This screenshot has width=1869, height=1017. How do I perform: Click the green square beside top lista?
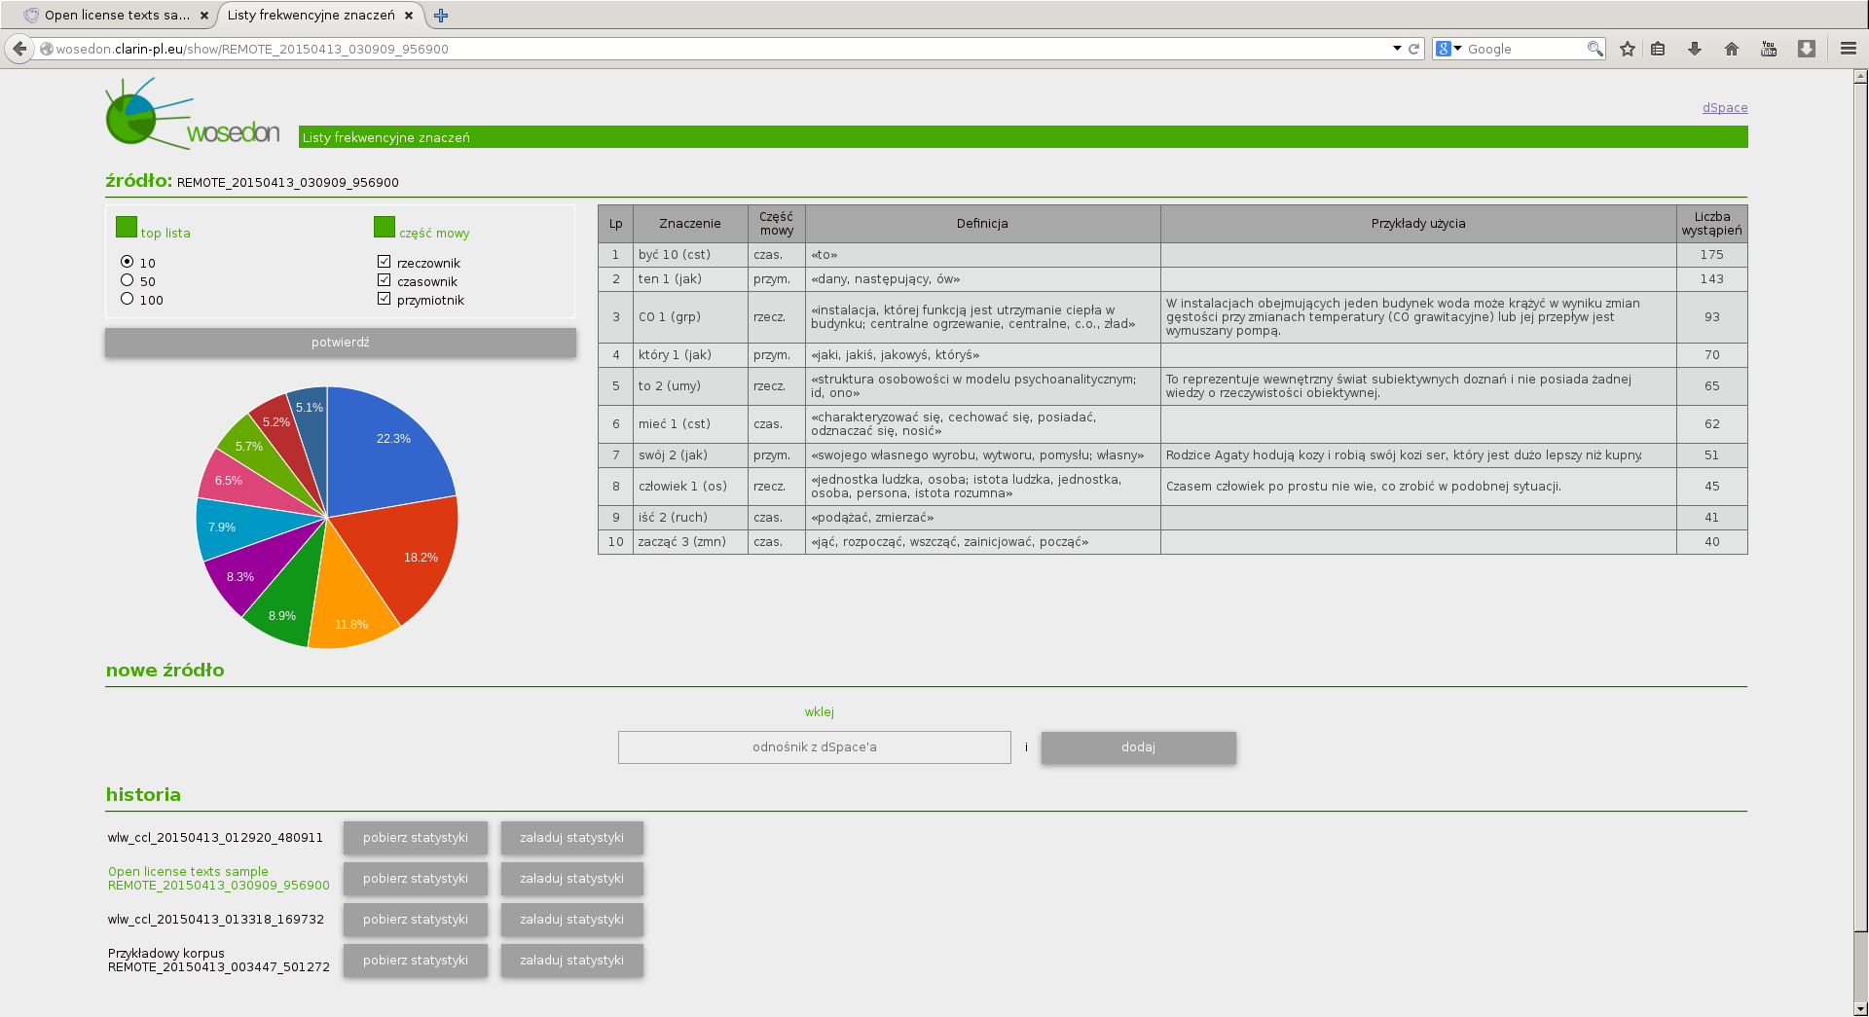(x=127, y=227)
